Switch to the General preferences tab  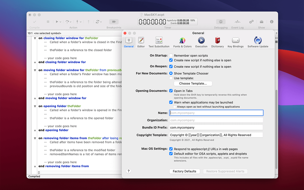tap(129, 43)
